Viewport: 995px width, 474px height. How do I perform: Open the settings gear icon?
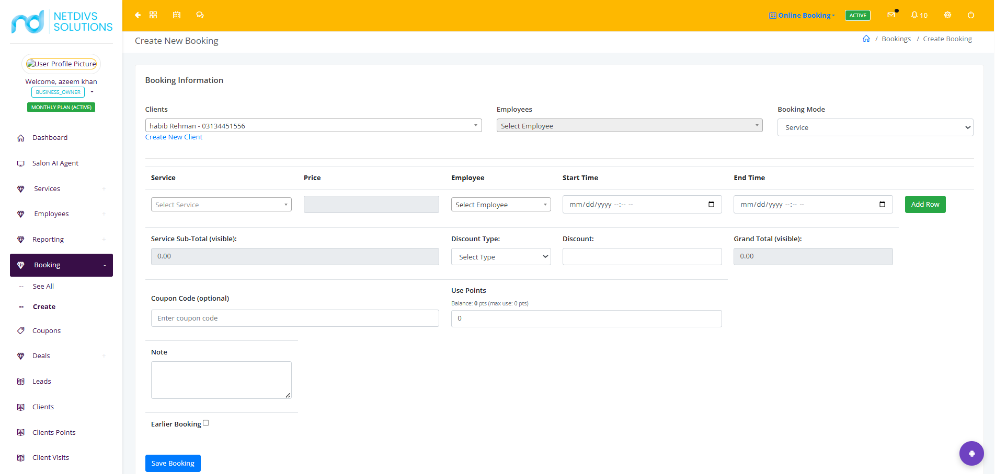(x=947, y=15)
